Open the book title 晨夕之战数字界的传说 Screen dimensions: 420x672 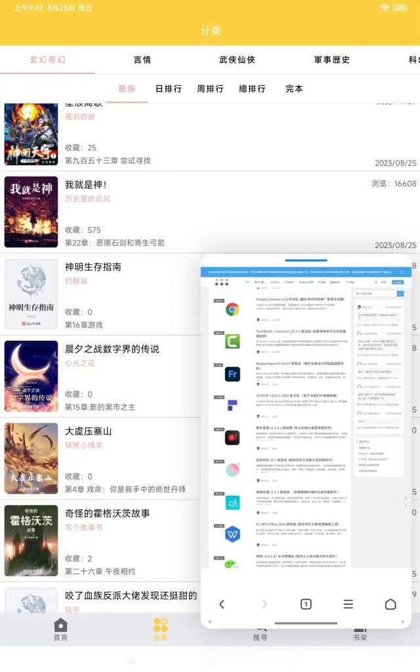112,349
